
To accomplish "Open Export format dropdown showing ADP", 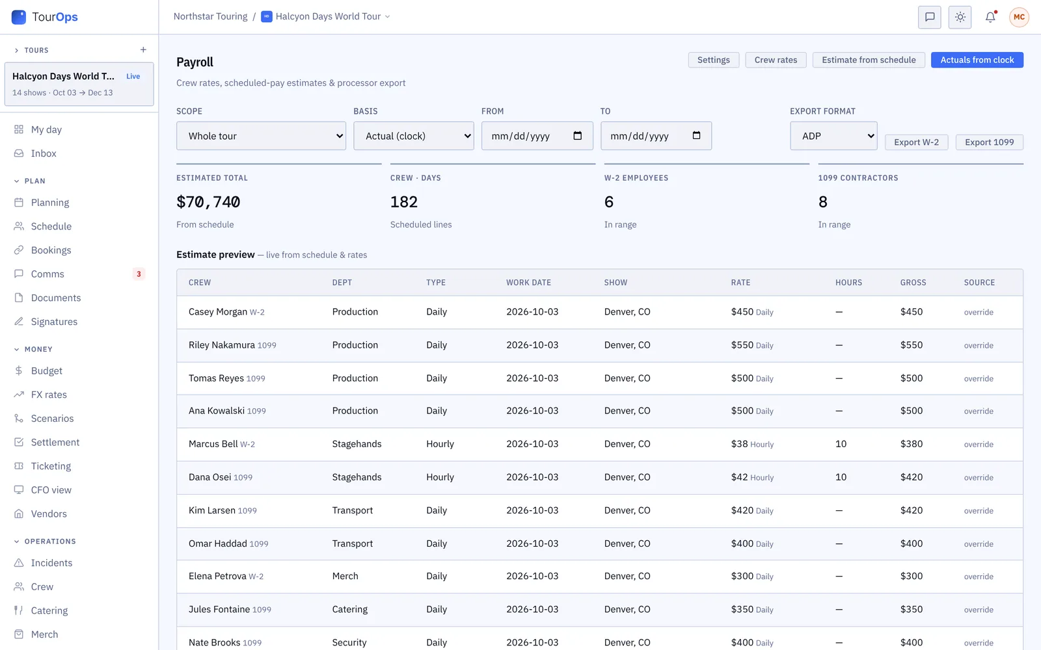I will (x=833, y=136).
